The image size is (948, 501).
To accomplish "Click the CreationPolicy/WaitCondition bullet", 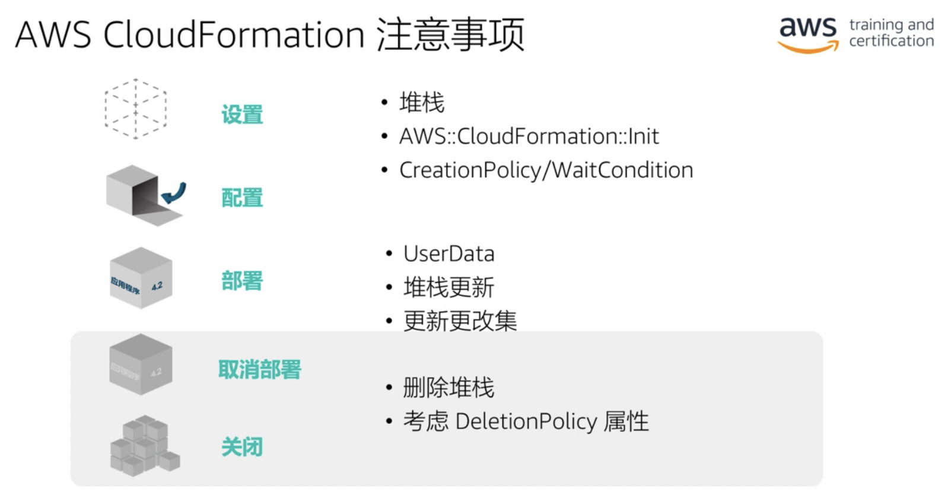I will coord(546,170).
